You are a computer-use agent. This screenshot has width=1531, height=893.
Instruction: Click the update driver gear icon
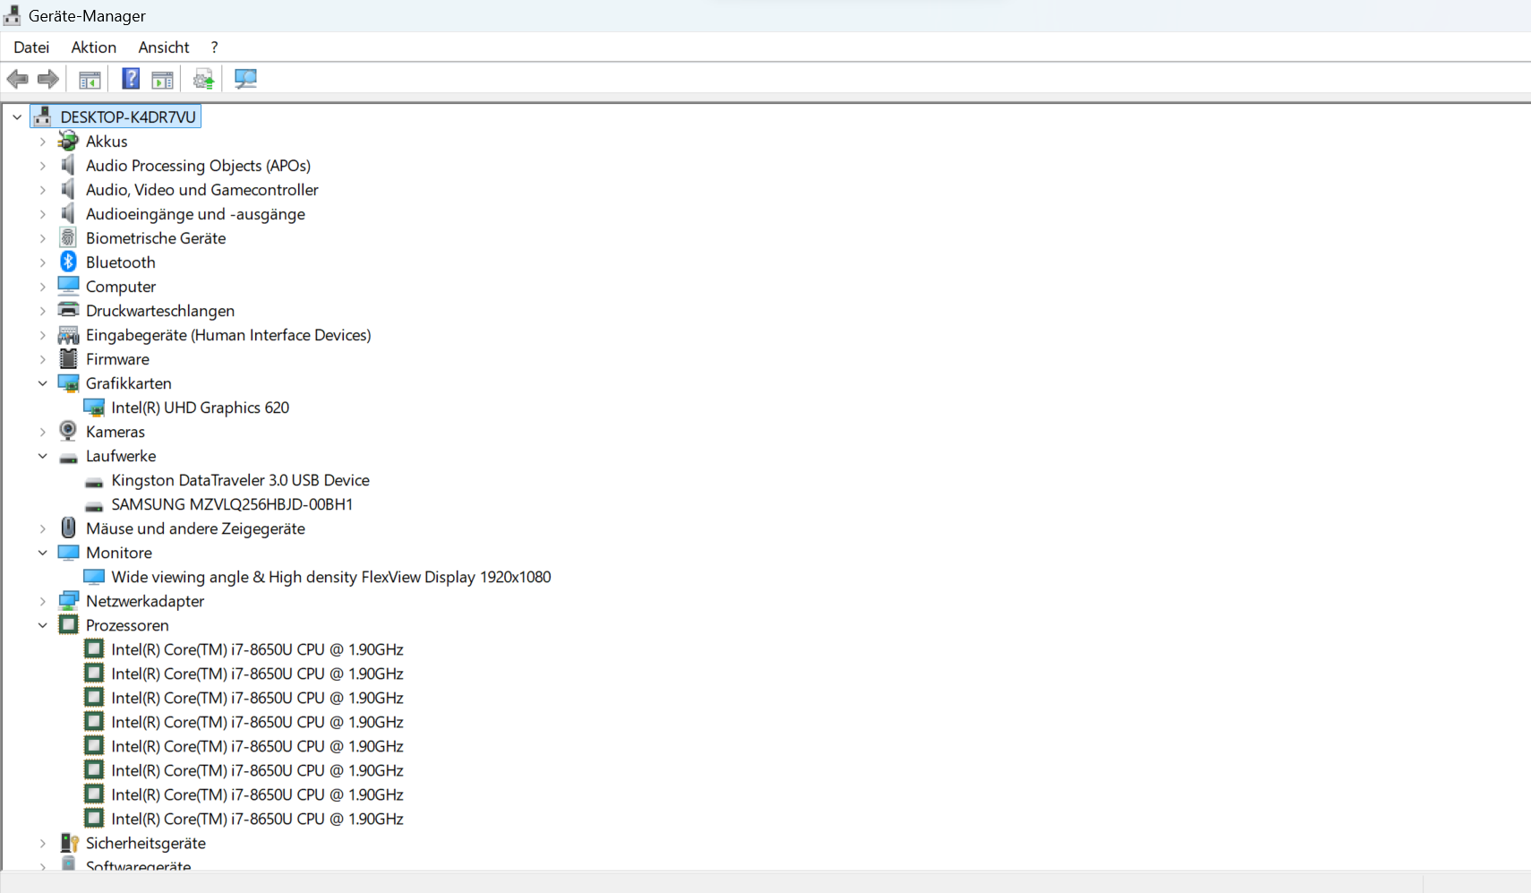[204, 80]
